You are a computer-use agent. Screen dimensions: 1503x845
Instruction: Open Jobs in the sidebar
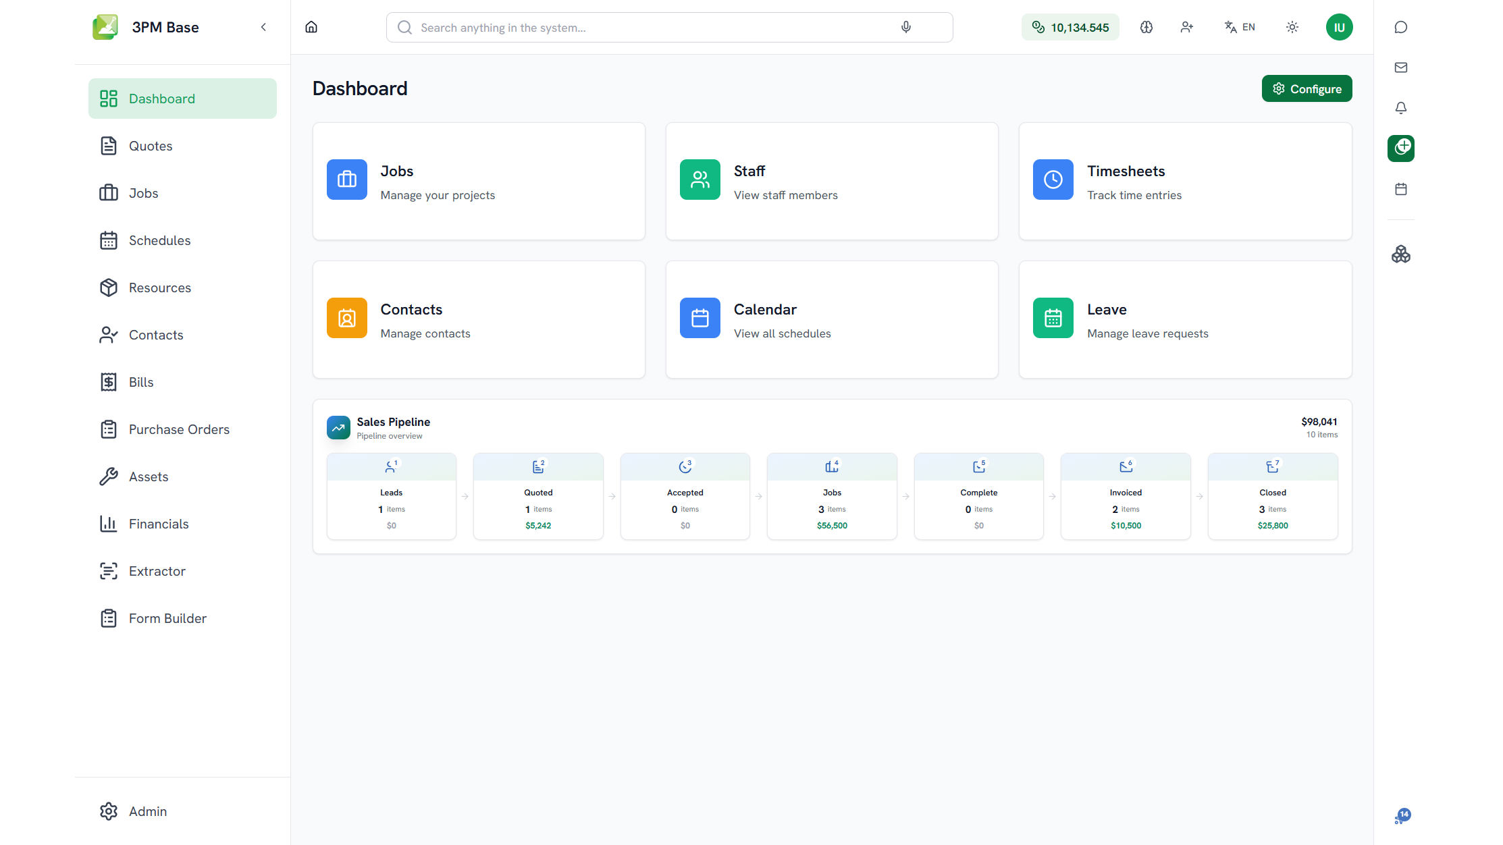point(182,193)
